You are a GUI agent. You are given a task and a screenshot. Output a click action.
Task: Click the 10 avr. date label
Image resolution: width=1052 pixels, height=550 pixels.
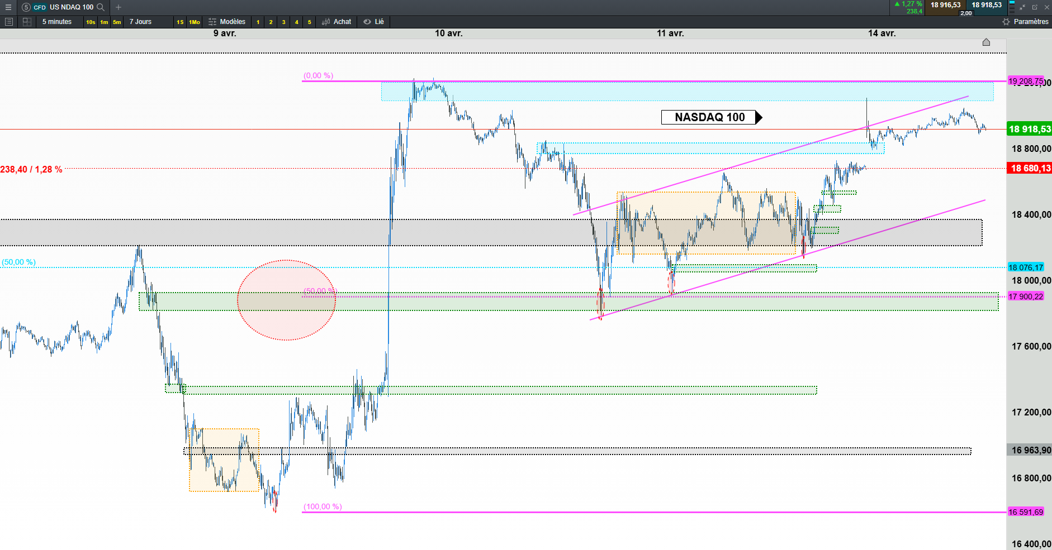coord(449,34)
